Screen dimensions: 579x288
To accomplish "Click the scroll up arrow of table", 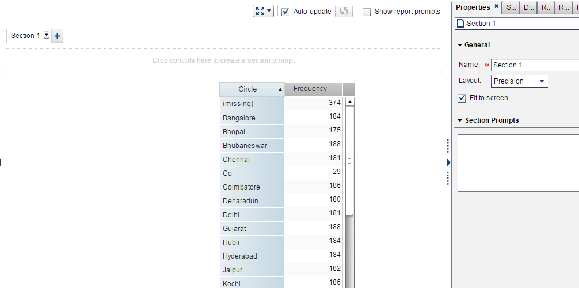I will pos(349,101).
